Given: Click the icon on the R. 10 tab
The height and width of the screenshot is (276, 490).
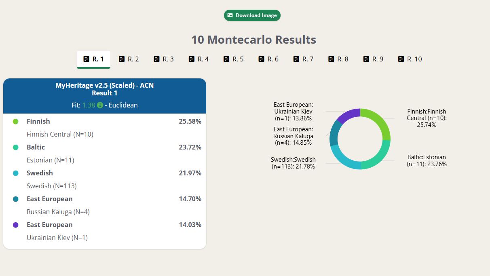Looking at the screenshot, I should click(401, 59).
